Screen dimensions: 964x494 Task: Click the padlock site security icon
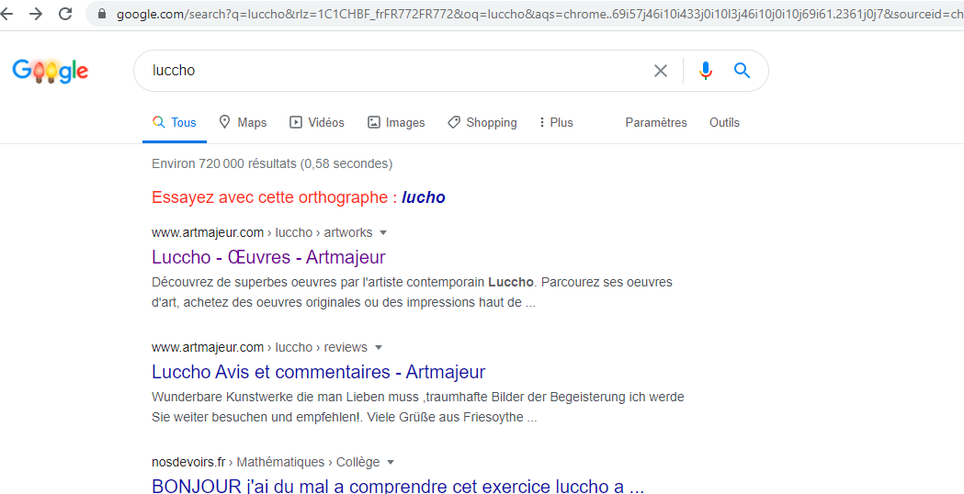tap(102, 14)
